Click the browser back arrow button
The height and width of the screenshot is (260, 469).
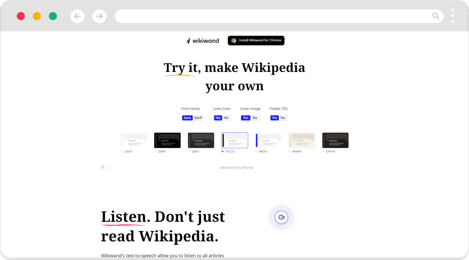coord(77,16)
